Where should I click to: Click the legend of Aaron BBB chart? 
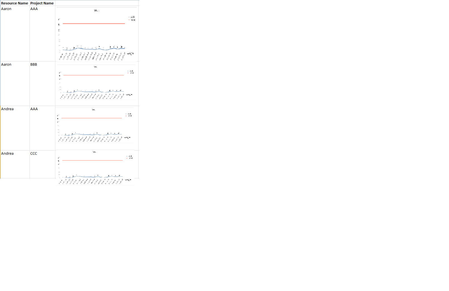[x=130, y=72]
